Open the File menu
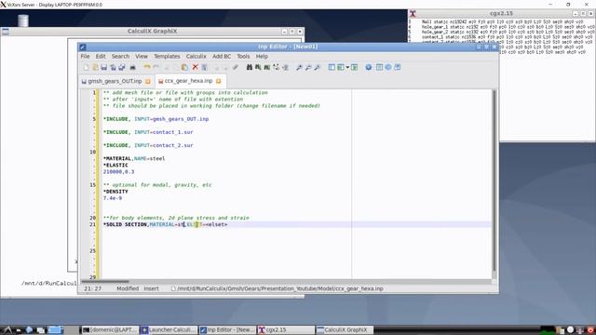The image size is (596, 335). point(85,56)
